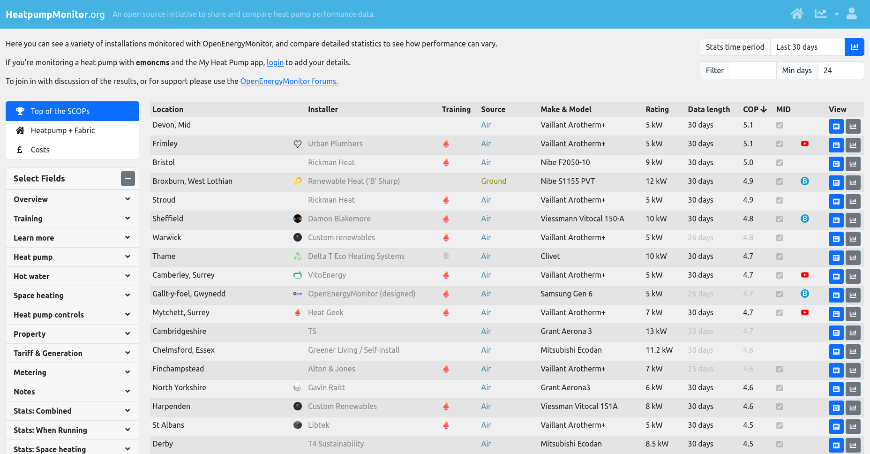Open the list view for Broxburn row
This screenshot has height=454, width=870.
(836, 182)
